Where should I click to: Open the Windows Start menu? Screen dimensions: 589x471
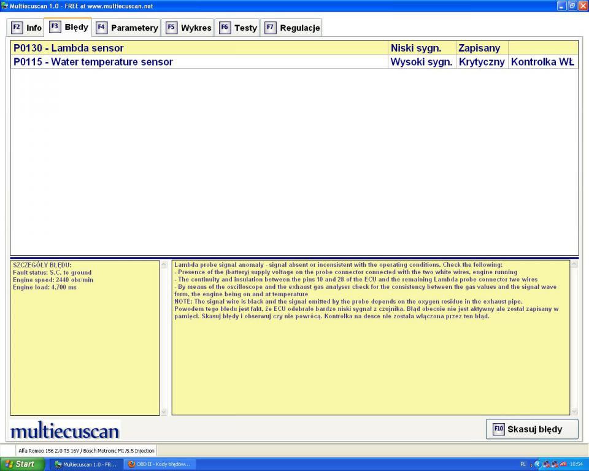[22, 464]
